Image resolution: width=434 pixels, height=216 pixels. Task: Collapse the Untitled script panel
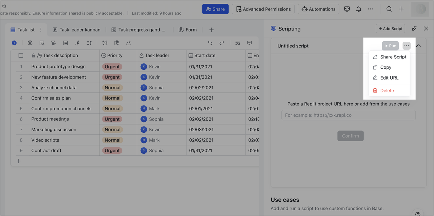tap(418, 45)
